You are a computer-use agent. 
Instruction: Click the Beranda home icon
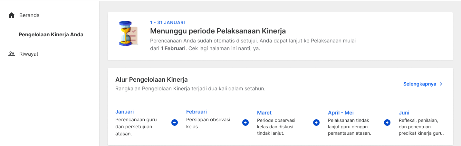click(12, 15)
